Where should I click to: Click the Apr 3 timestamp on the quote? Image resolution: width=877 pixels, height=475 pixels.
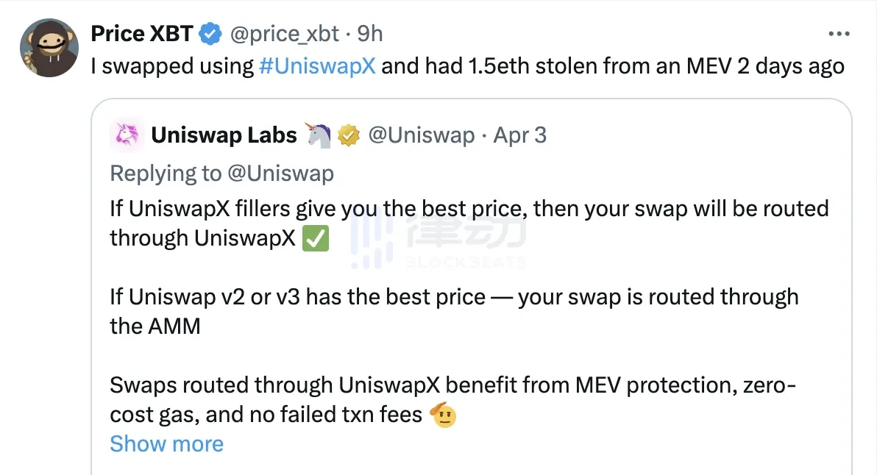(x=519, y=135)
